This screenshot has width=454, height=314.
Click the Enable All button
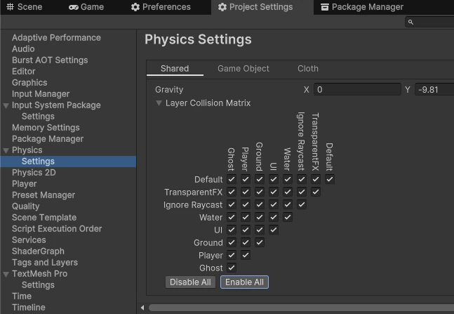point(244,282)
